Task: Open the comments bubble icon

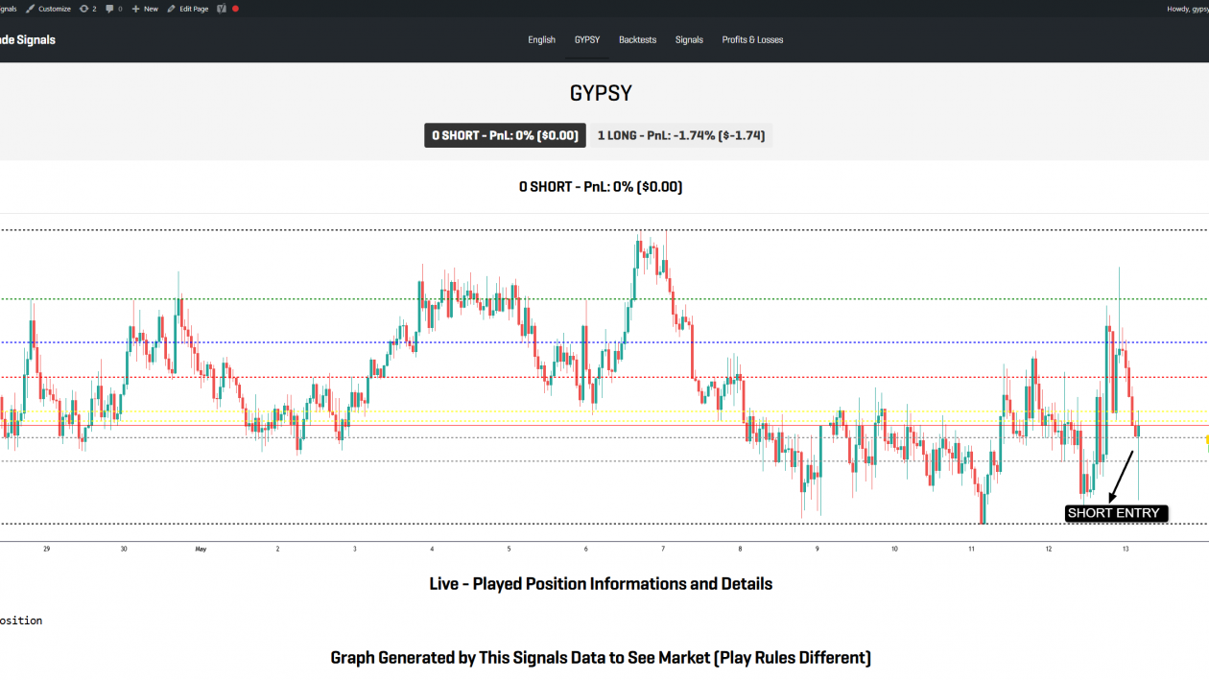Action: click(110, 9)
